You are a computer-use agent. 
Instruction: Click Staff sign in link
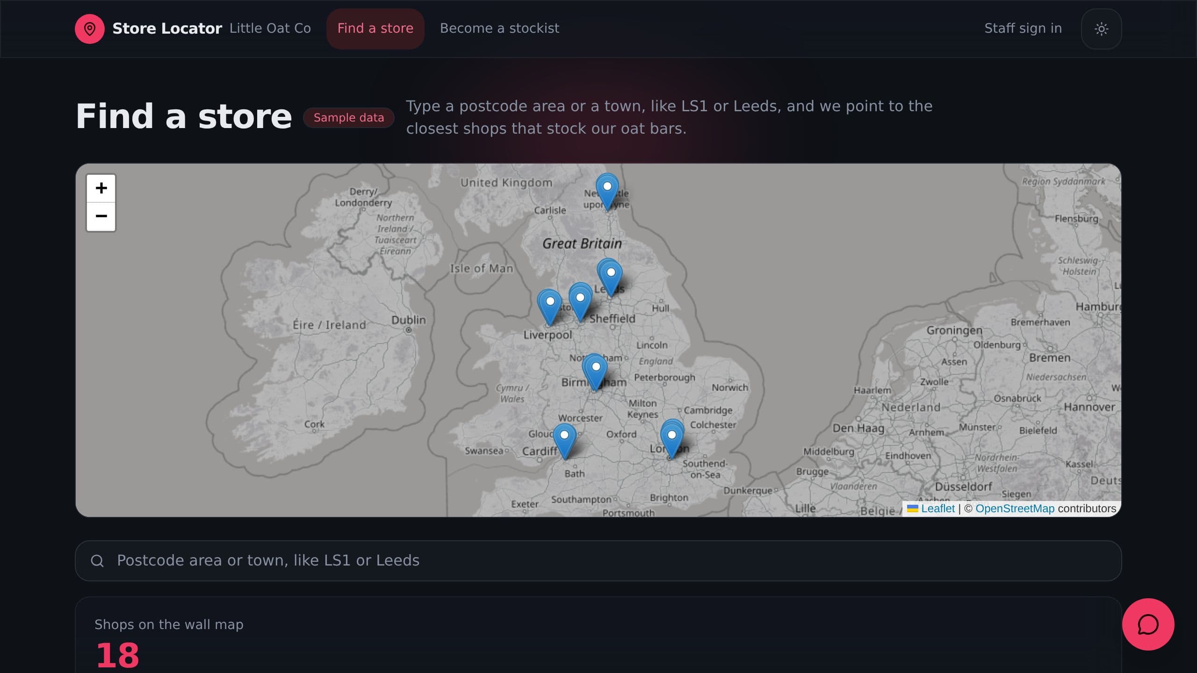tap(1023, 29)
